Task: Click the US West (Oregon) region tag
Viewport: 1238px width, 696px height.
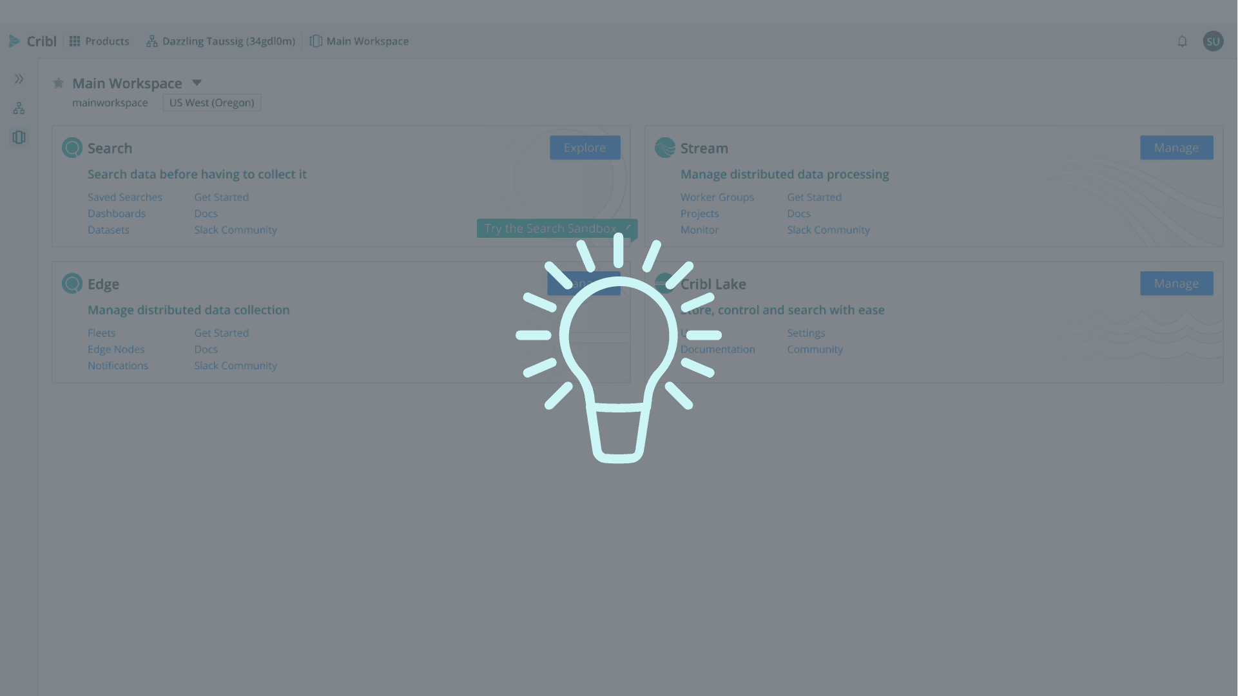Action: [x=211, y=102]
